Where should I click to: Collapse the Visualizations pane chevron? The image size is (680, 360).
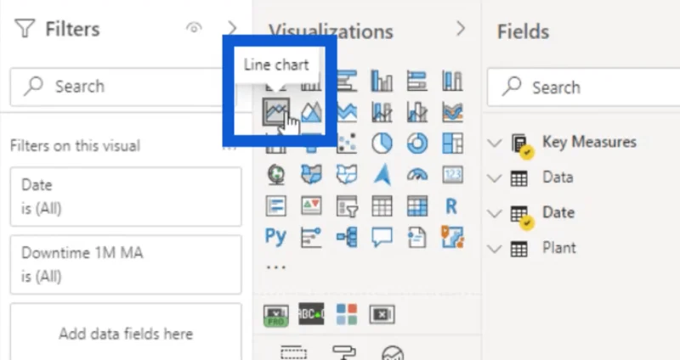(461, 29)
